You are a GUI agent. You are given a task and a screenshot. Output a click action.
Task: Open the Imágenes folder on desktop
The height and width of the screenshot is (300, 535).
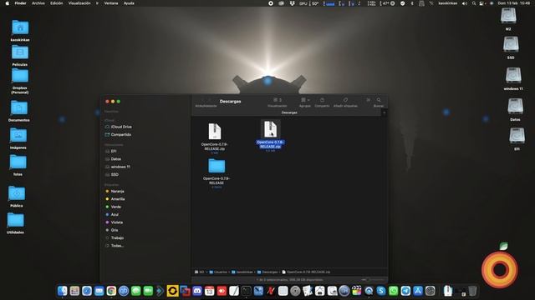[18, 136]
